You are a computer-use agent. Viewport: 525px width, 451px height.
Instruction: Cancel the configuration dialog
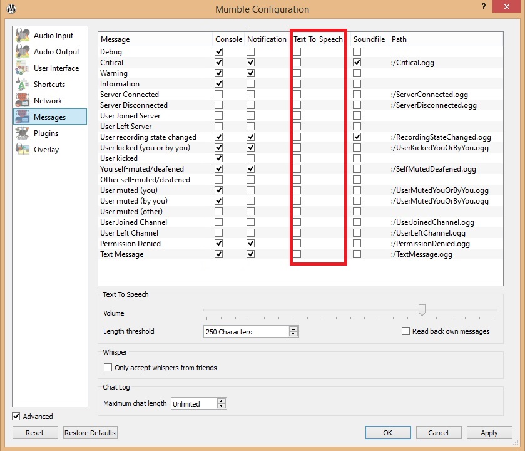coord(438,433)
